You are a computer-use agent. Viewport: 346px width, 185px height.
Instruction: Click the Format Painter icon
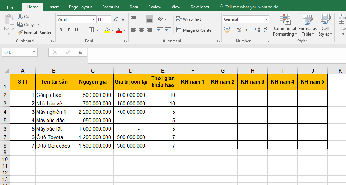pyautogui.click(x=20, y=33)
